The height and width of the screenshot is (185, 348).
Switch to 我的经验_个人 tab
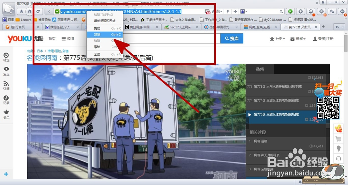pos(62,27)
